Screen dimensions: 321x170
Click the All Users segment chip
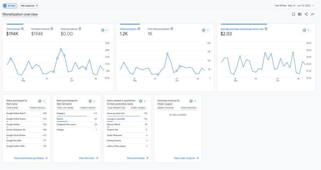coord(10,6)
